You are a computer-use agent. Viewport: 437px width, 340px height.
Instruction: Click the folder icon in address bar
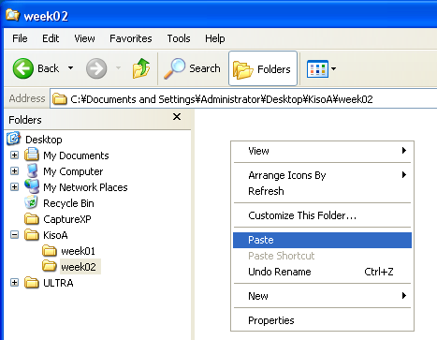point(60,99)
